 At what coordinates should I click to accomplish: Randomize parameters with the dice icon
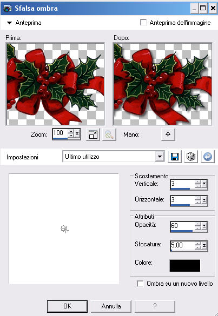coord(191,157)
